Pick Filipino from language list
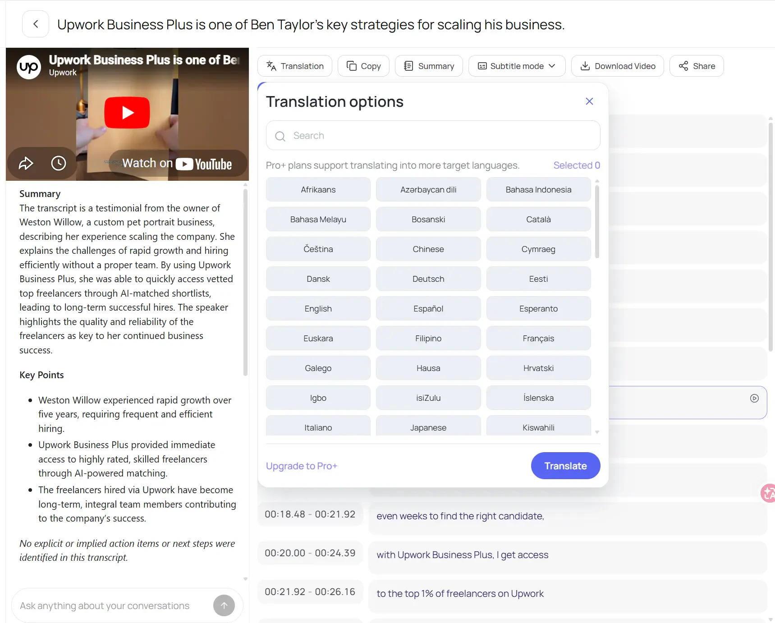 pos(428,338)
